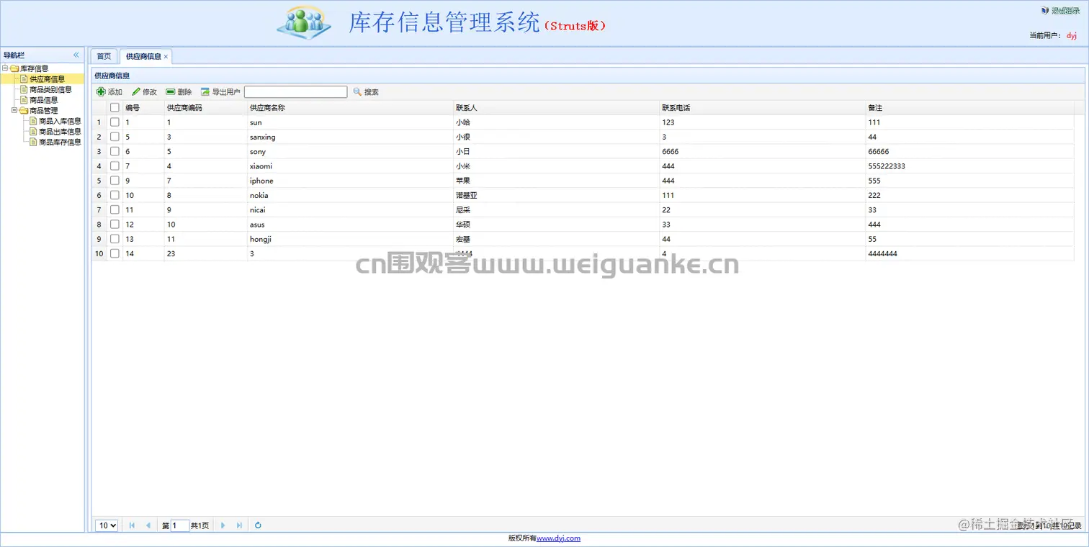Collapse the 库存信息 tree node
1089x547 pixels.
click(5, 68)
